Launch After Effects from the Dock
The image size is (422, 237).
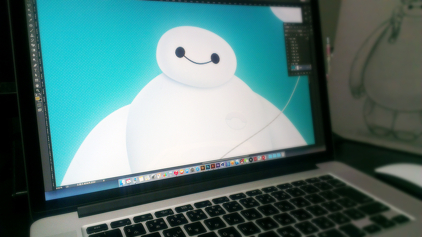(218, 165)
